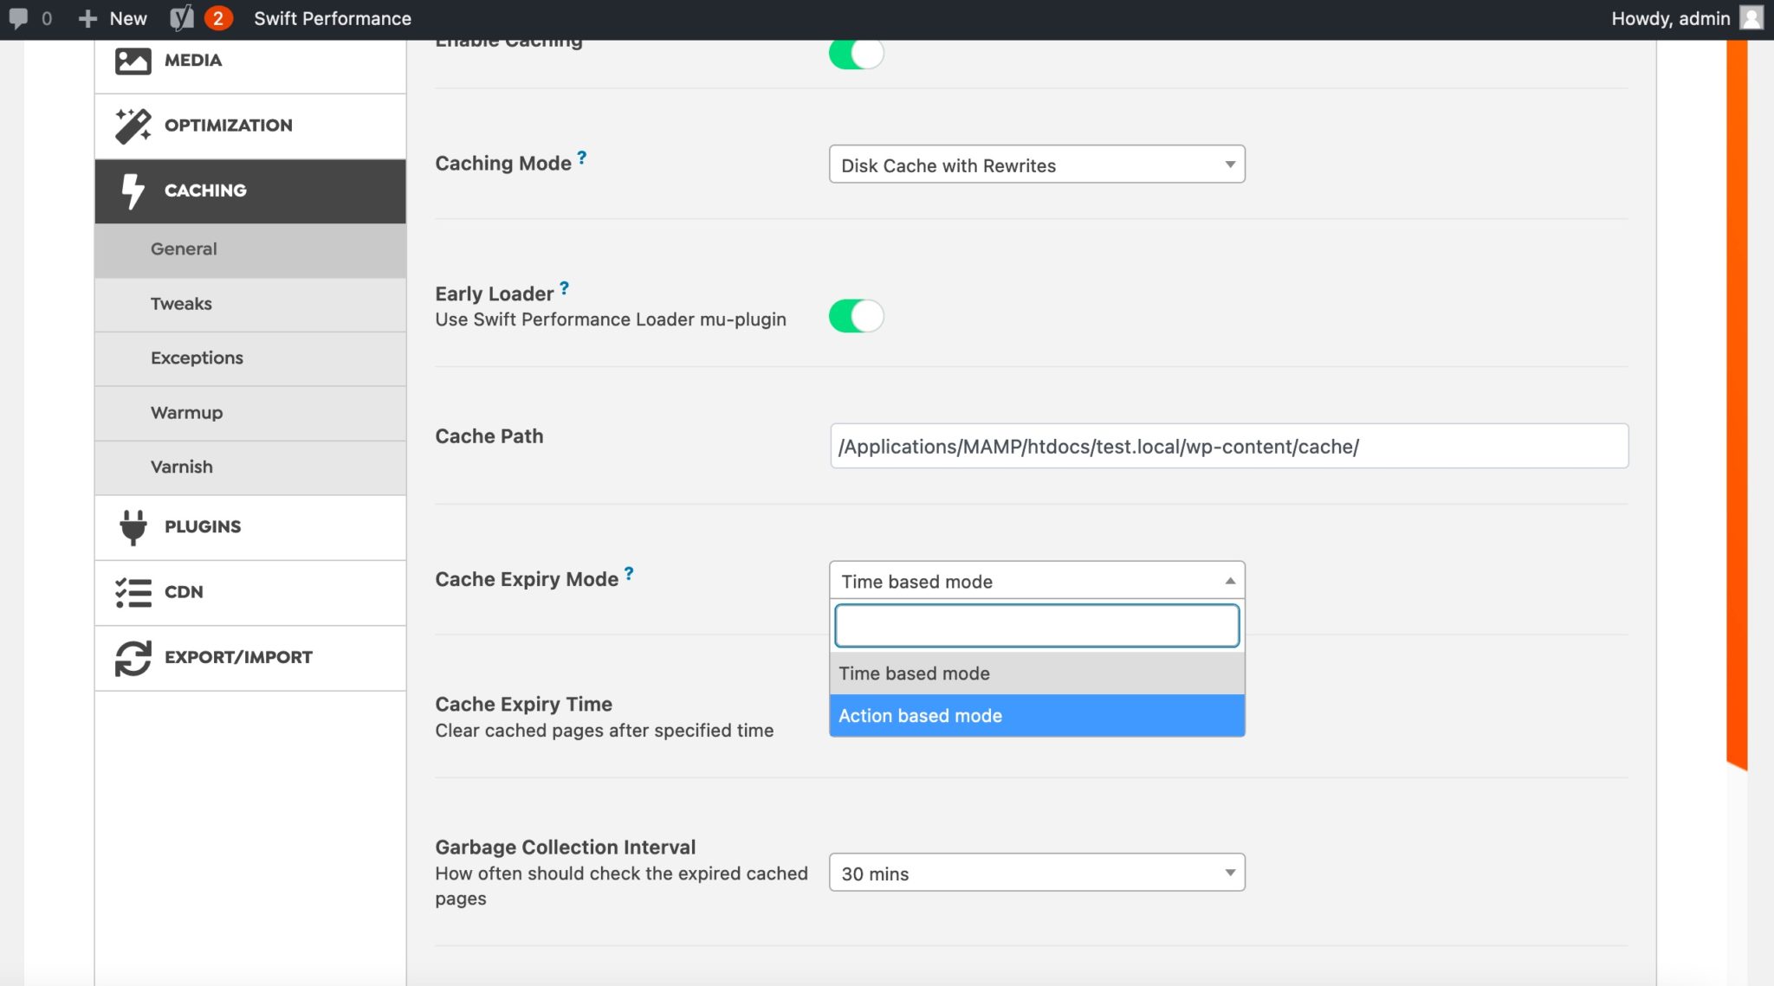Viewport: 1774px width, 986px height.
Task: Open the Varnish caching submenu
Action: (250, 468)
